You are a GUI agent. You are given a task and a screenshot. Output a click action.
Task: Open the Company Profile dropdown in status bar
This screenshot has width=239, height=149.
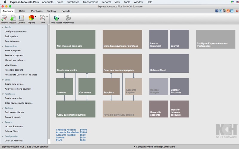155,147
